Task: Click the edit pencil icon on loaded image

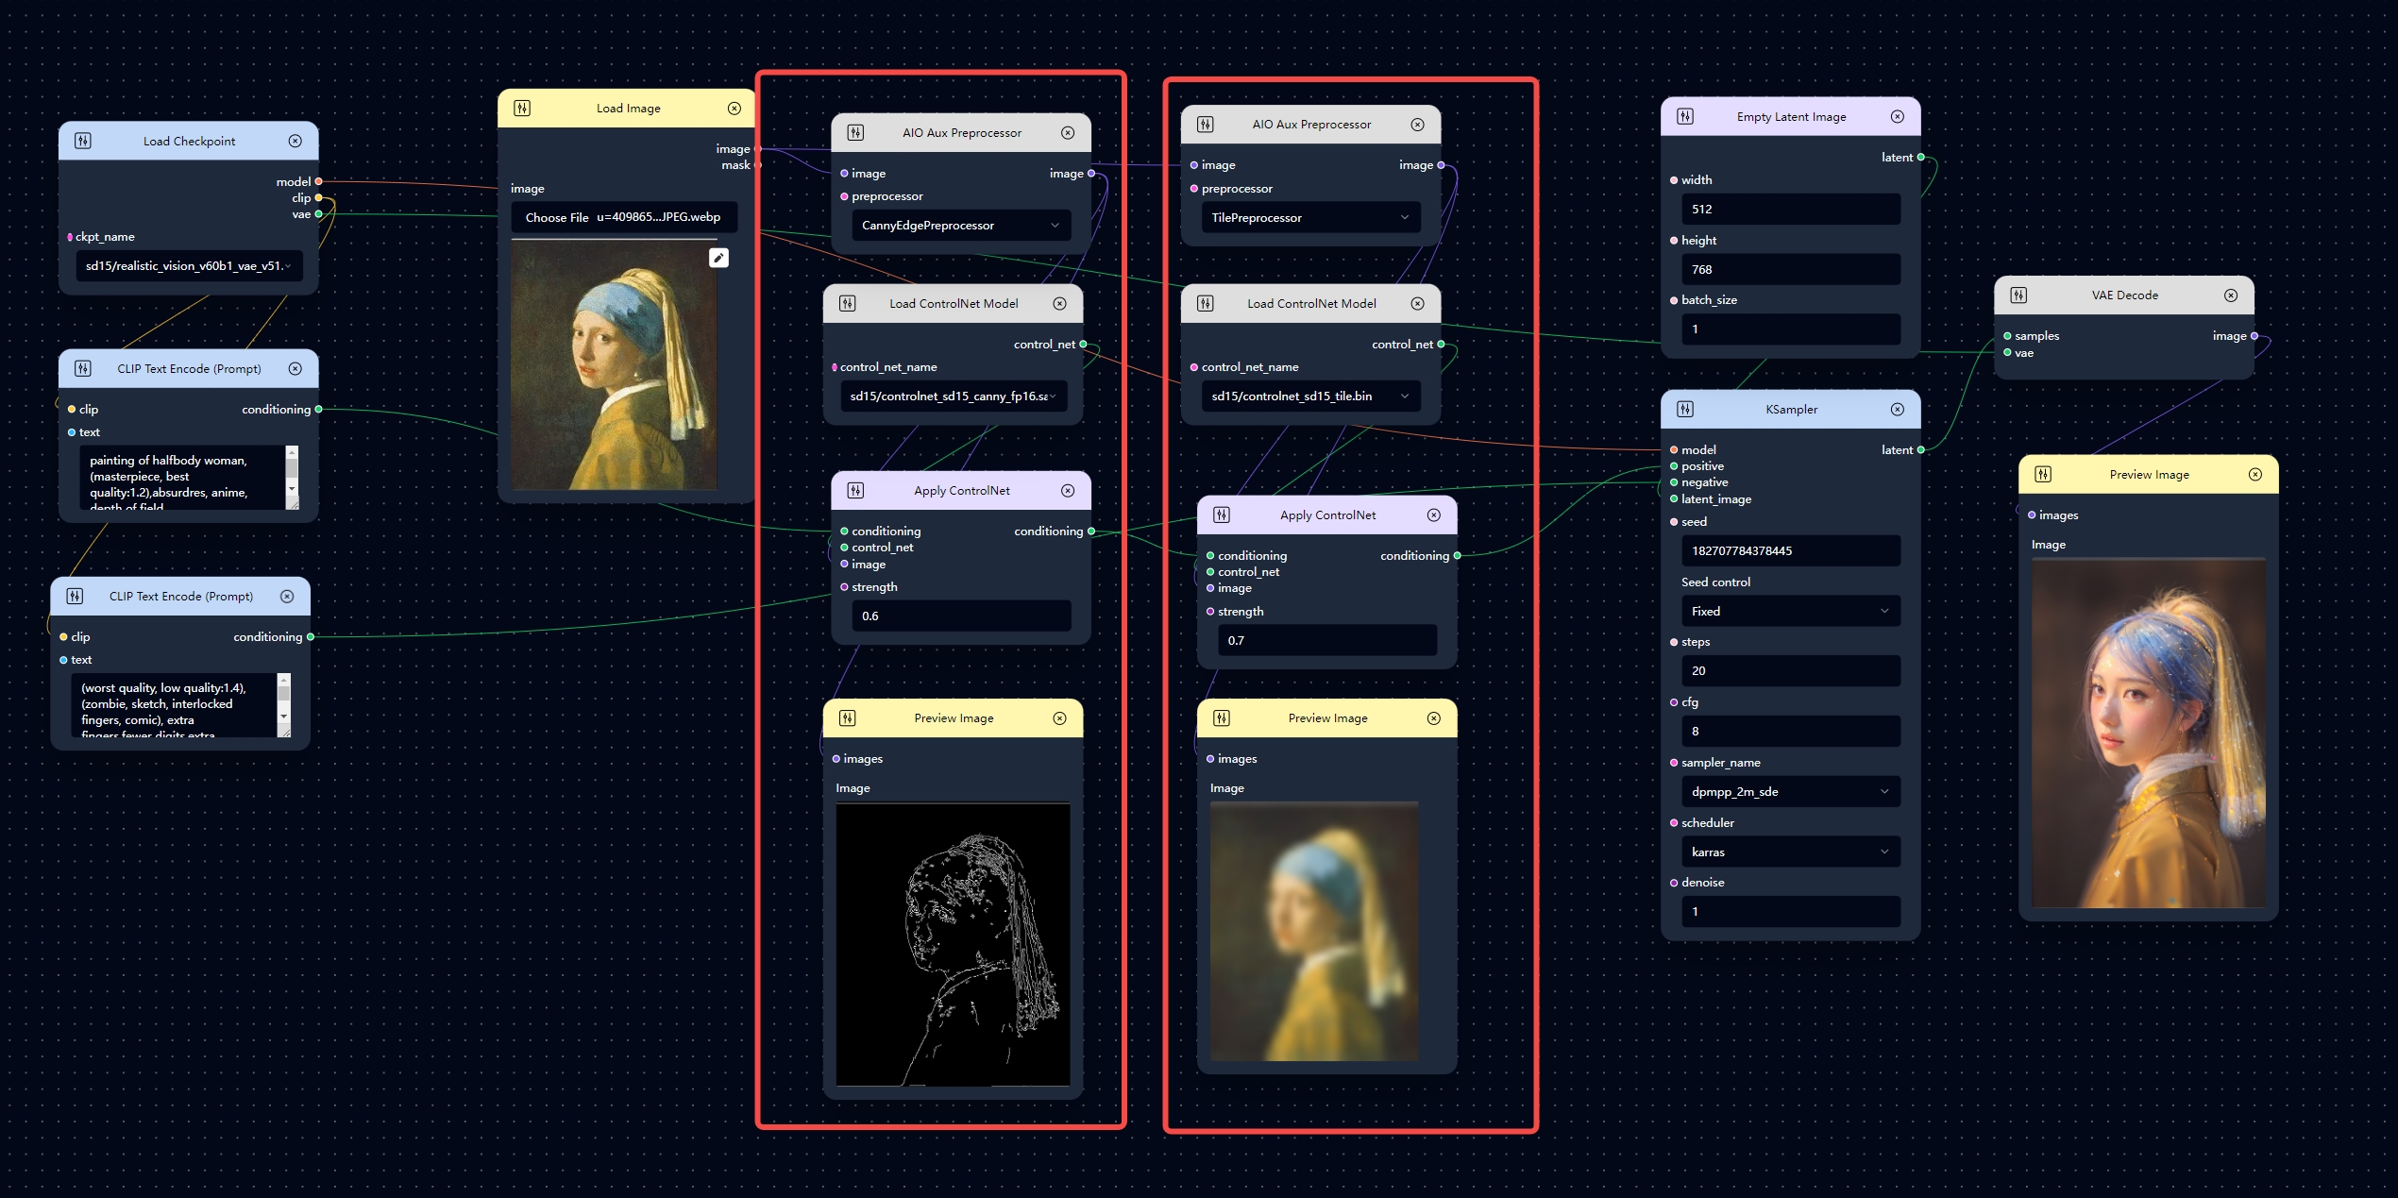Action: click(x=718, y=258)
